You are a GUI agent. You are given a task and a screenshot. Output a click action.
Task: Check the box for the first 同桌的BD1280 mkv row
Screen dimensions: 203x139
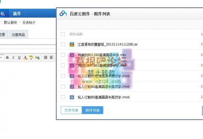[63, 55]
